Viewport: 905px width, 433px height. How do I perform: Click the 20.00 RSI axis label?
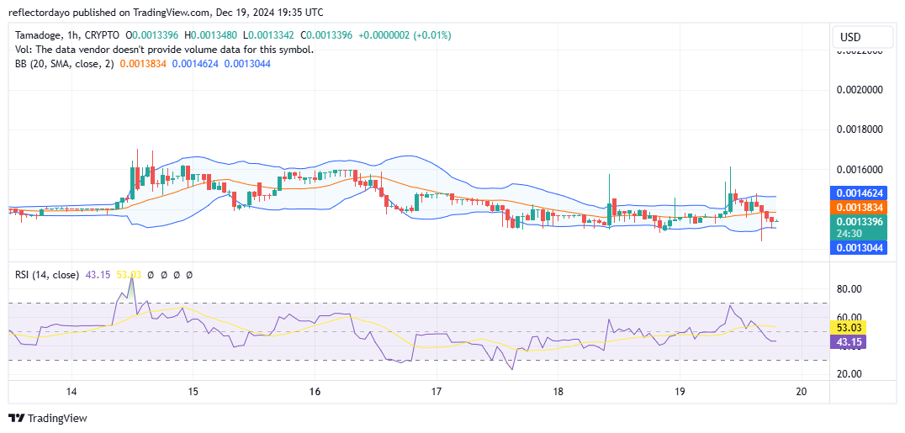[x=849, y=373]
